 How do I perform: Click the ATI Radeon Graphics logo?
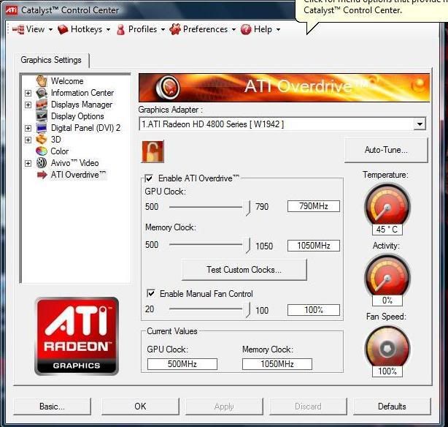pos(77,336)
